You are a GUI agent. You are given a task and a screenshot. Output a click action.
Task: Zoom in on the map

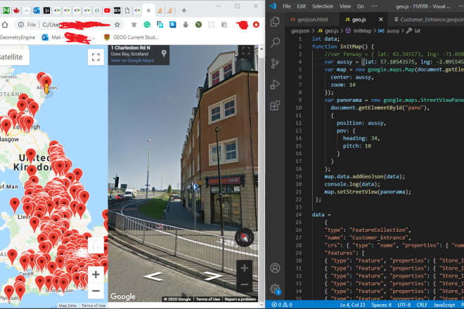pyautogui.click(x=96, y=275)
